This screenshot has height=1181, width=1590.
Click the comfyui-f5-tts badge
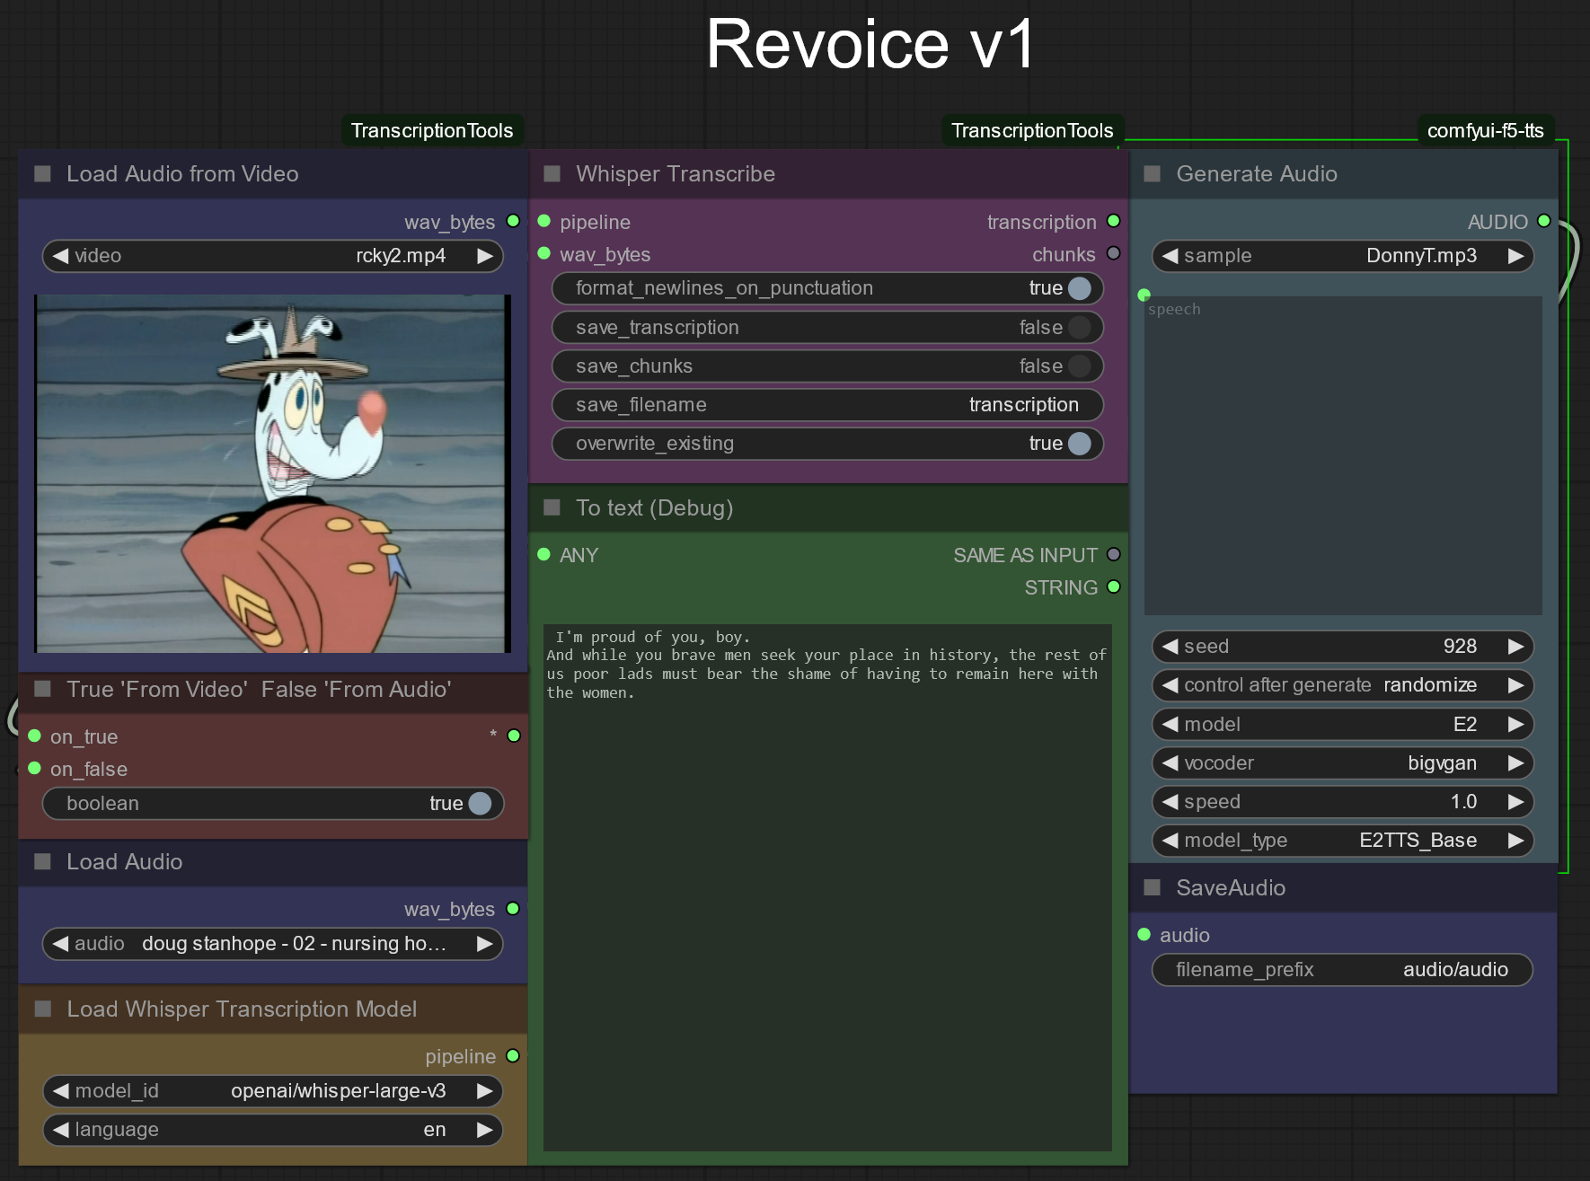tap(1486, 130)
